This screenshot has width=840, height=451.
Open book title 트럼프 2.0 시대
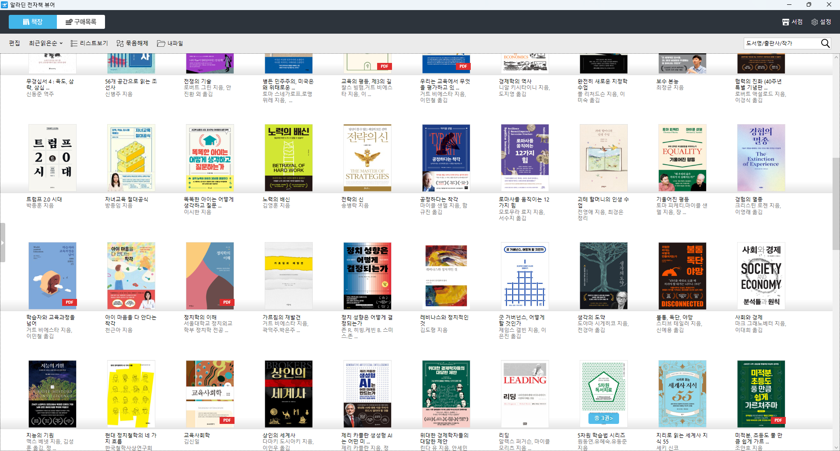coord(44,199)
